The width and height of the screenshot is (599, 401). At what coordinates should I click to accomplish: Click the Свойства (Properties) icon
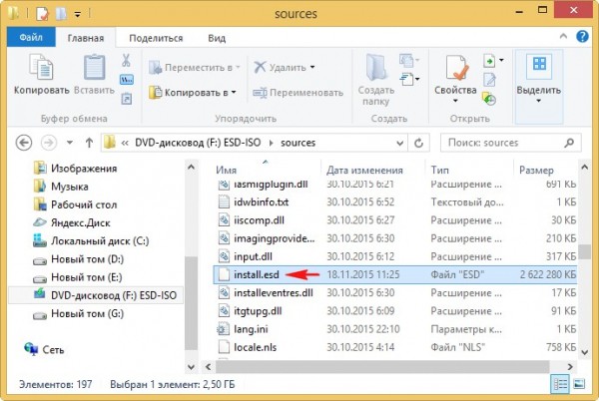click(x=456, y=68)
